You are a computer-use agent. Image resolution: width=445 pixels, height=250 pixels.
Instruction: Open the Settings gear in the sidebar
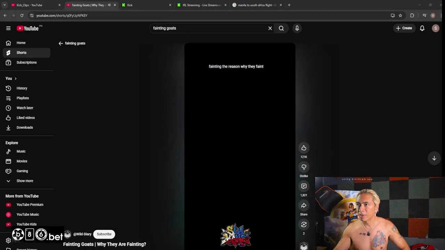tap(8, 240)
